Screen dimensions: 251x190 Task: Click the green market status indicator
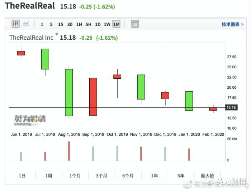(x=57, y=34)
